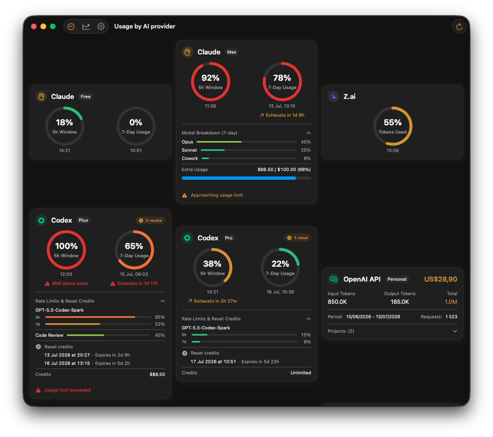
Task: Refresh usage data with the reload button
Action: pos(459,26)
